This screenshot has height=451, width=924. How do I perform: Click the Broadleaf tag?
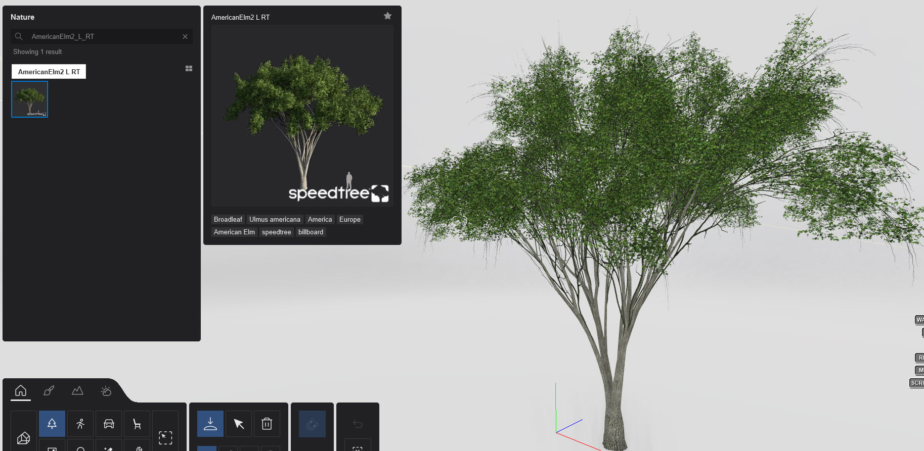click(x=228, y=220)
